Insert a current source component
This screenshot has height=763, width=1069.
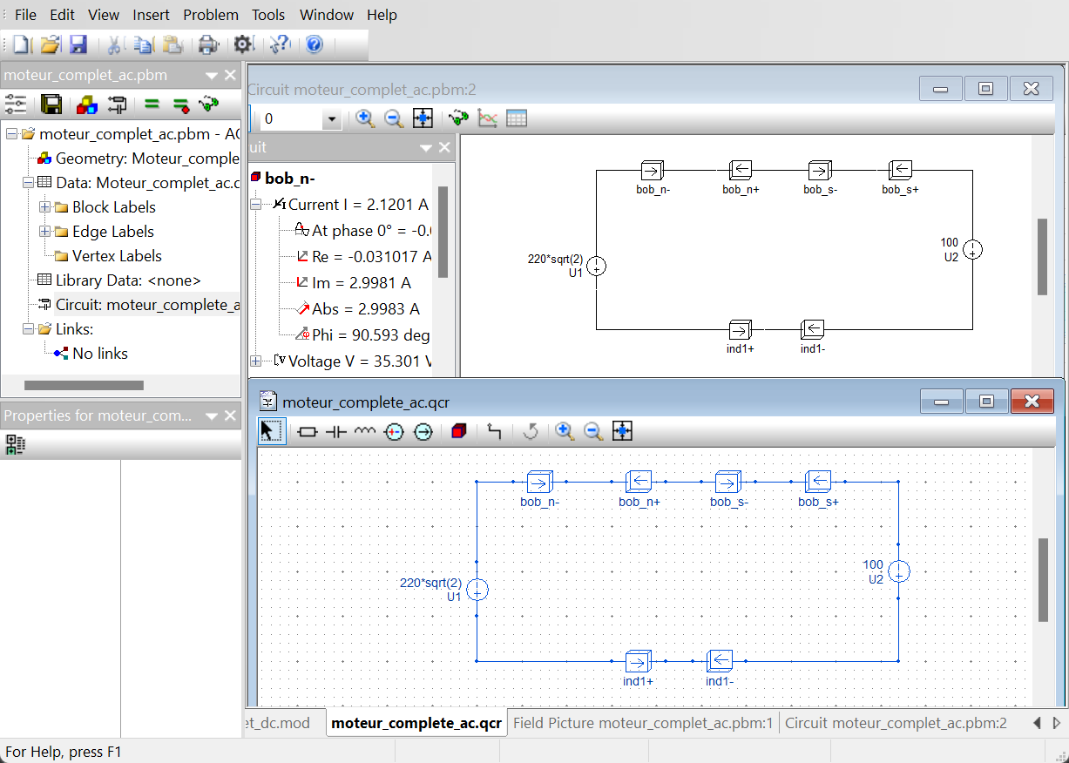[423, 431]
